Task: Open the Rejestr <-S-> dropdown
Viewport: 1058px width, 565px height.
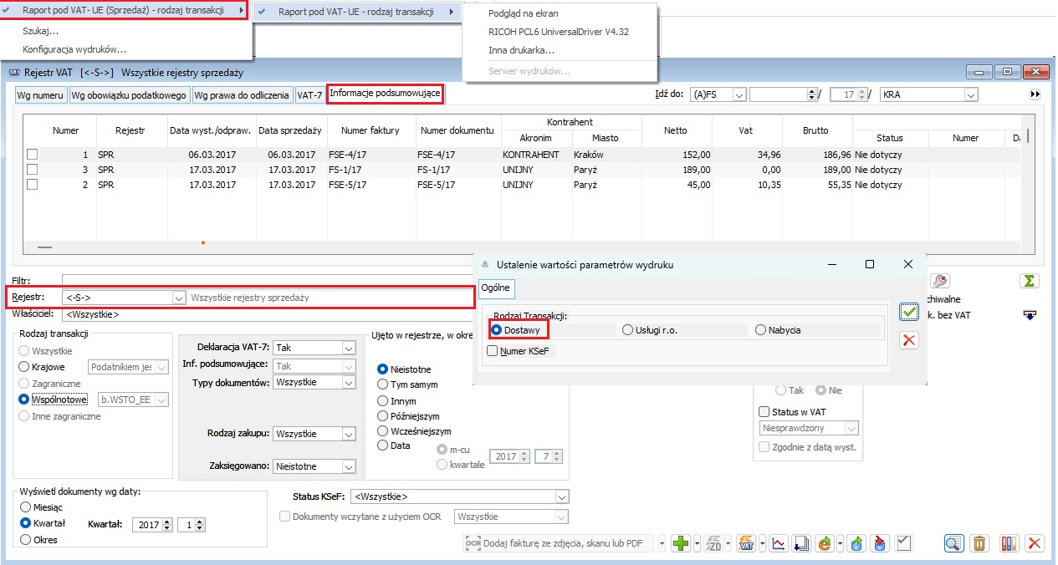Action: point(178,298)
